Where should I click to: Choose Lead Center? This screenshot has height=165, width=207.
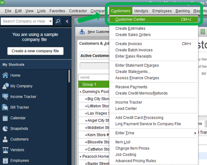pos(126,109)
